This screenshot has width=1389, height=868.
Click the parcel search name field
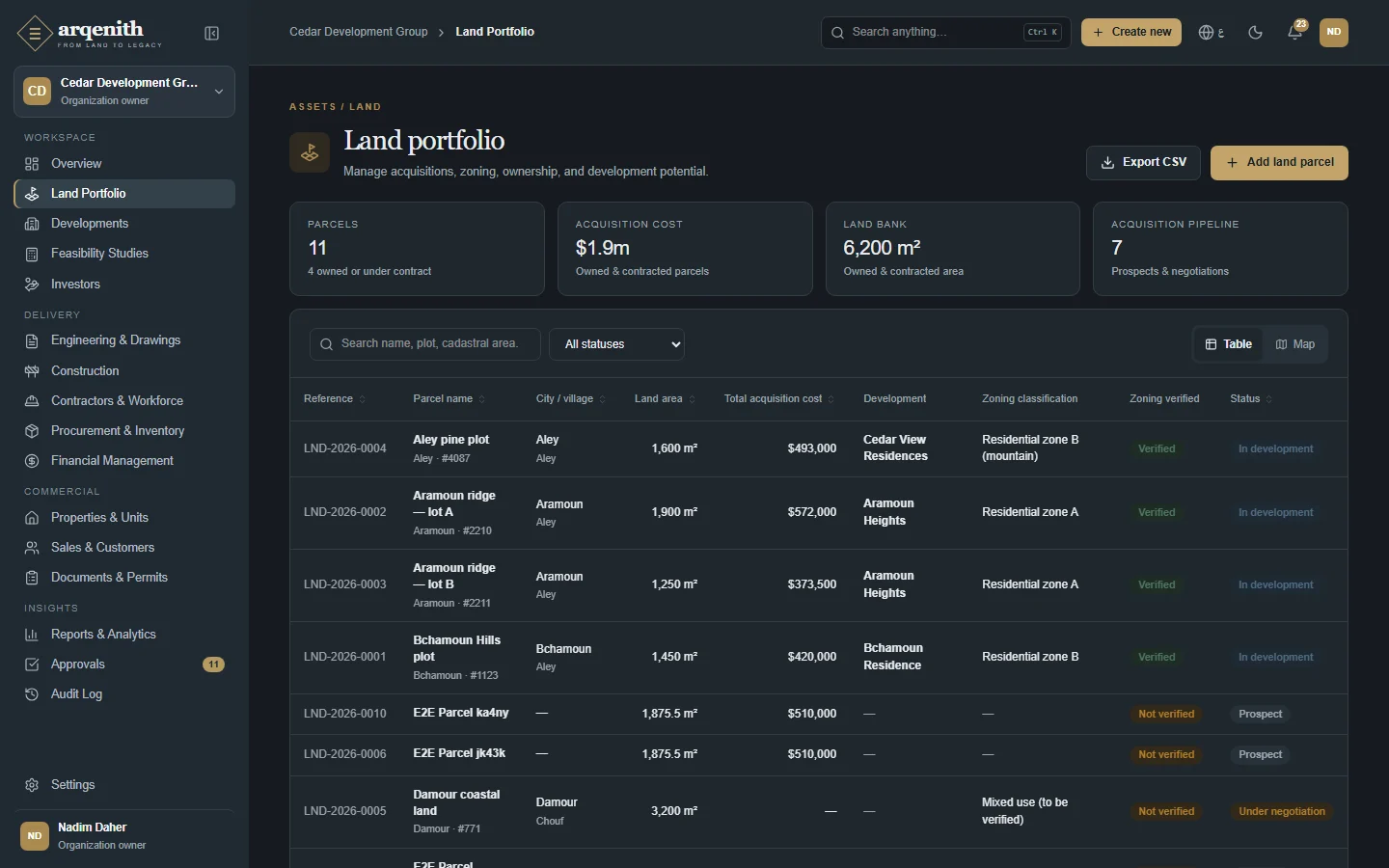coord(424,344)
